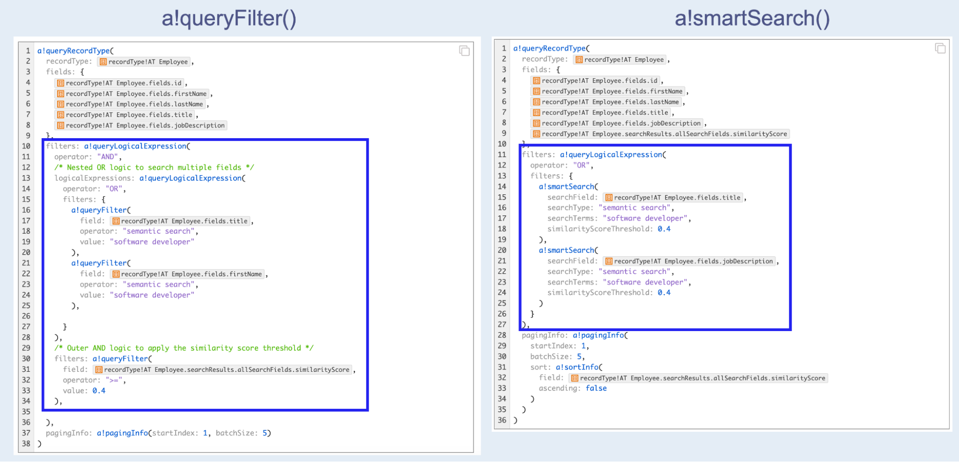
Task: Click the Nested OR logic comment
Action: point(154,167)
